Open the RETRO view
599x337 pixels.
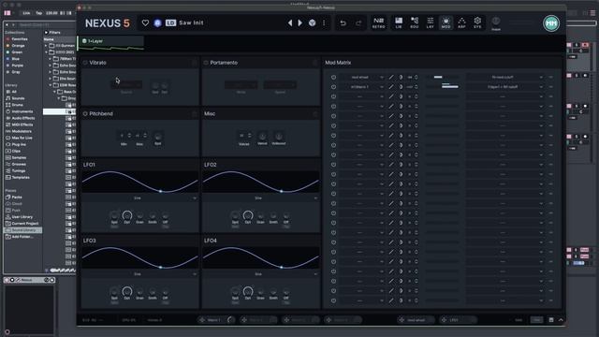tap(378, 22)
